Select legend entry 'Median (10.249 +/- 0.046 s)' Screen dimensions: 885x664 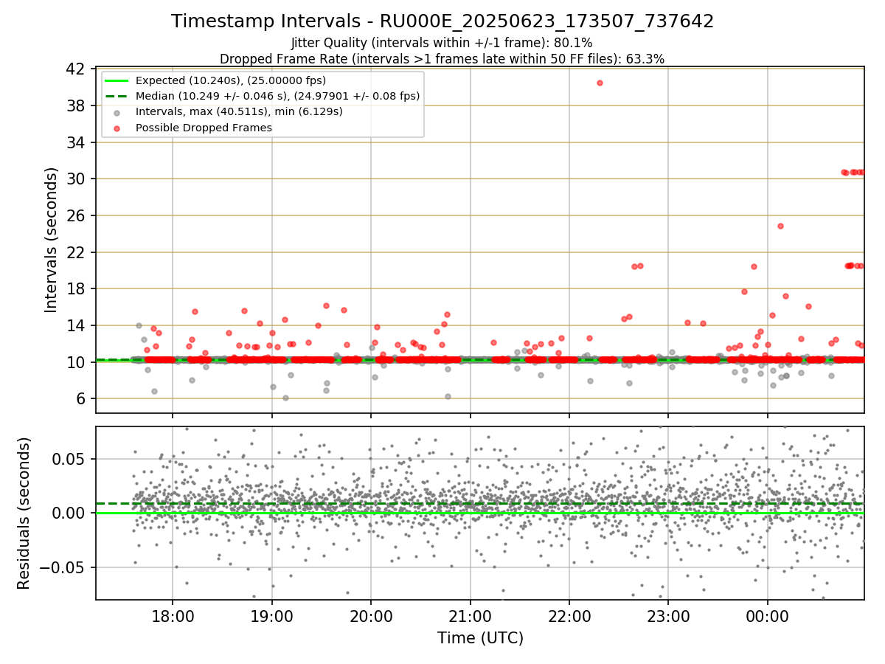coord(277,96)
